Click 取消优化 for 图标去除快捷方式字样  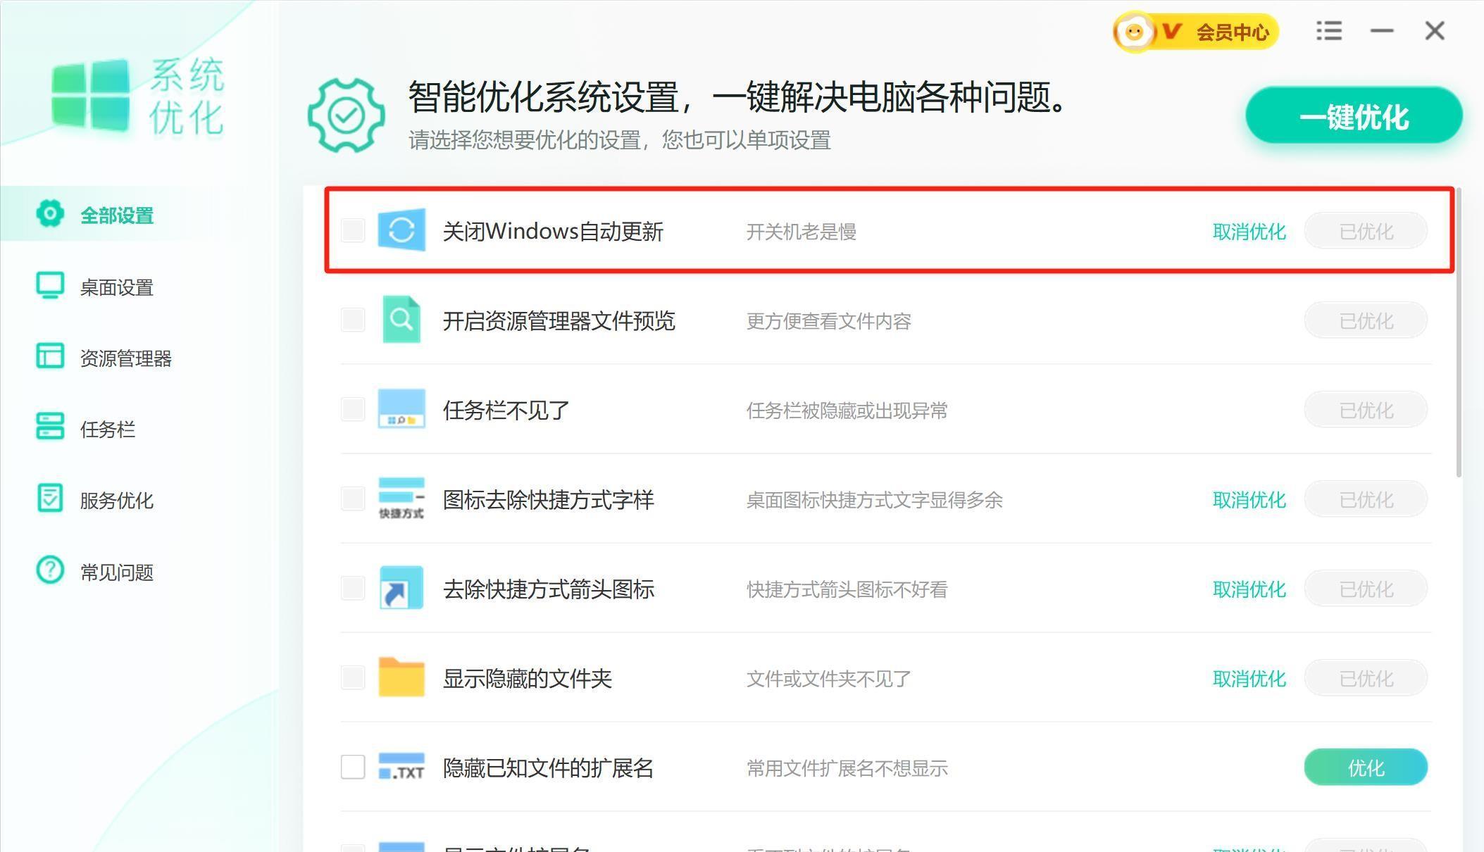click(1249, 500)
